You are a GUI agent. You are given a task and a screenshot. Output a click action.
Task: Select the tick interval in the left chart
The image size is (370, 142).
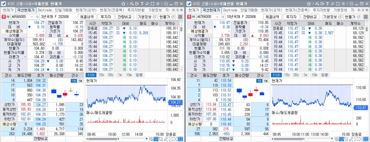(91, 75)
